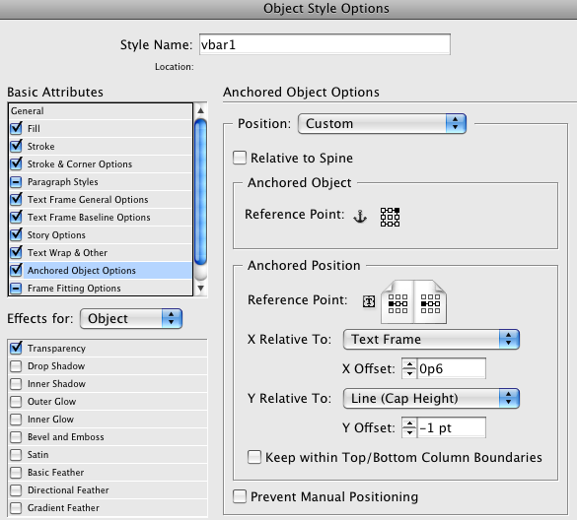Click the anchored object reference point grid

(x=390, y=217)
